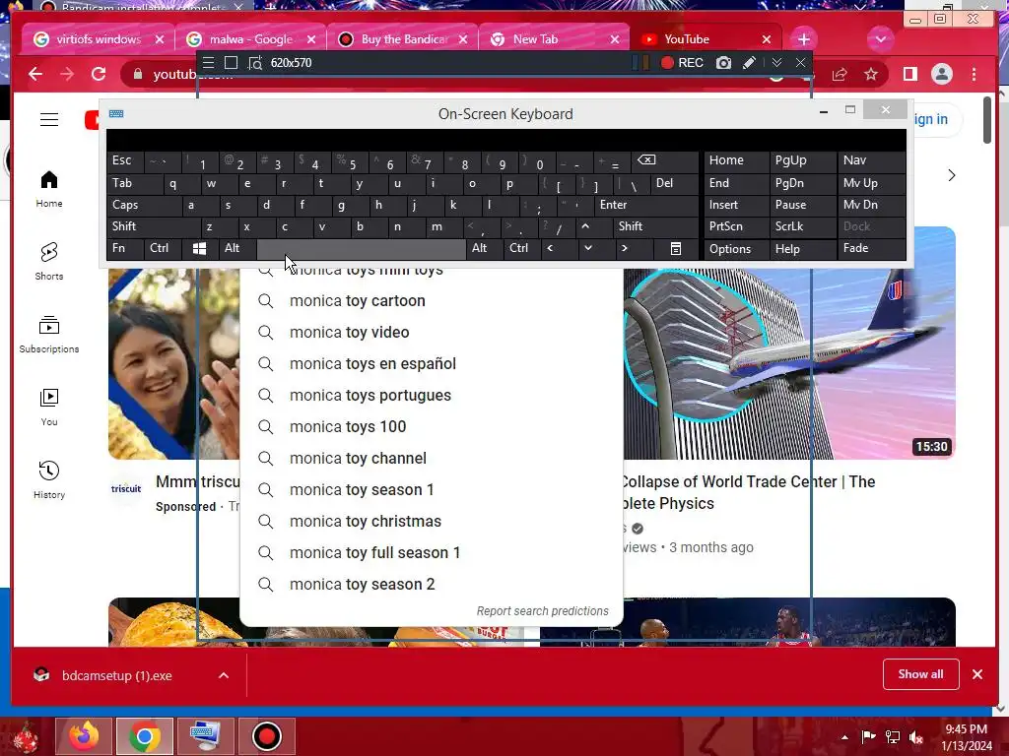Toggle Caps on the On-Screen Keyboard
1009x756 pixels.
point(144,205)
